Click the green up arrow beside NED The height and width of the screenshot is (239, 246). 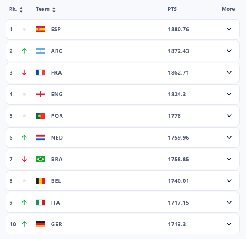click(x=24, y=138)
